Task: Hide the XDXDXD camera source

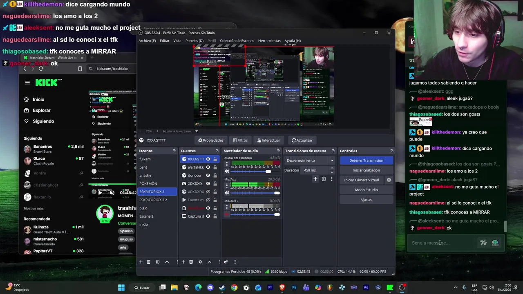Action: pos(208,184)
